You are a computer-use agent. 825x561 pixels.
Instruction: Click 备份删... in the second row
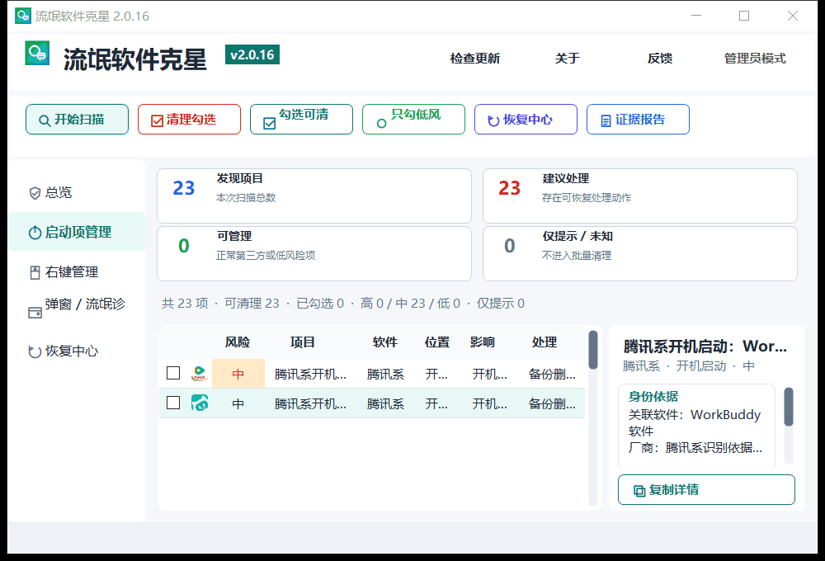(552, 404)
